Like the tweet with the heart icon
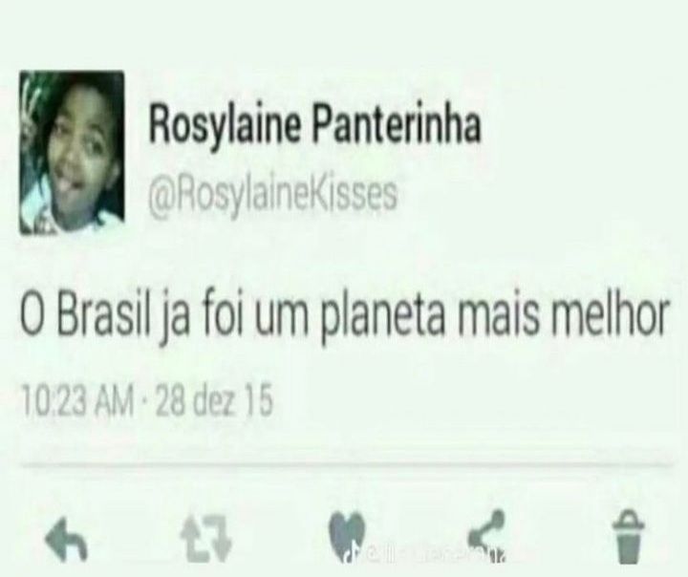Image resolution: width=688 pixels, height=577 pixels. tap(347, 533)
